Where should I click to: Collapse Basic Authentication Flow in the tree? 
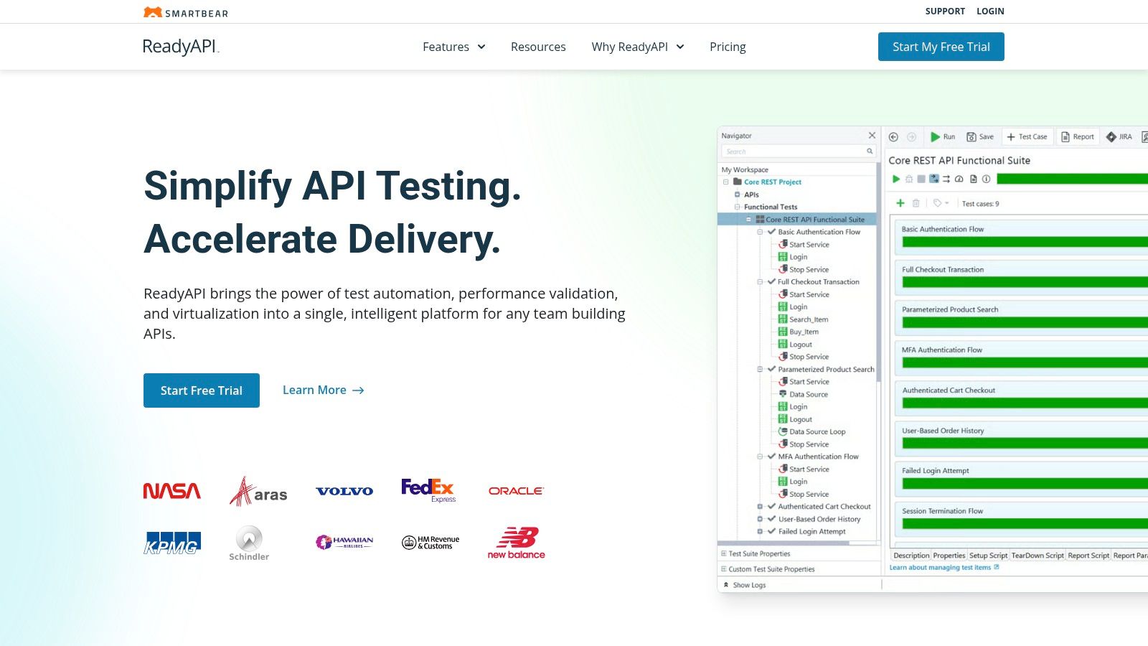click(760, 232)
